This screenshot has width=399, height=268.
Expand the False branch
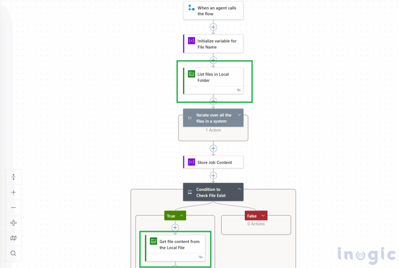(x=263, y=216)
